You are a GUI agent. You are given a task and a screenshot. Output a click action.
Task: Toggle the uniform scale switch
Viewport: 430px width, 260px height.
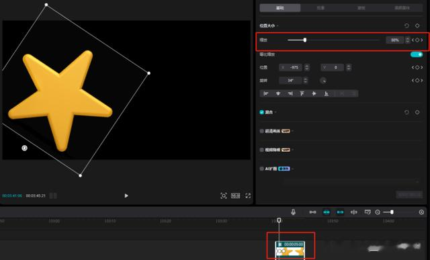click(417, 54)
